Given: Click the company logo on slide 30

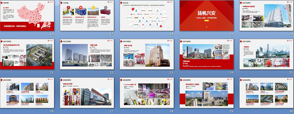Looking at the screenshot, I should [x=289, y=79].
